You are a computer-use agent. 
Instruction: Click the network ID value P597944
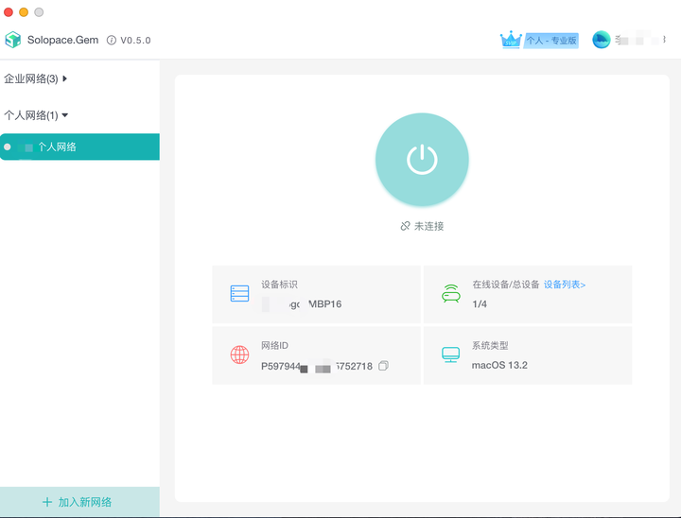(317, 366)
